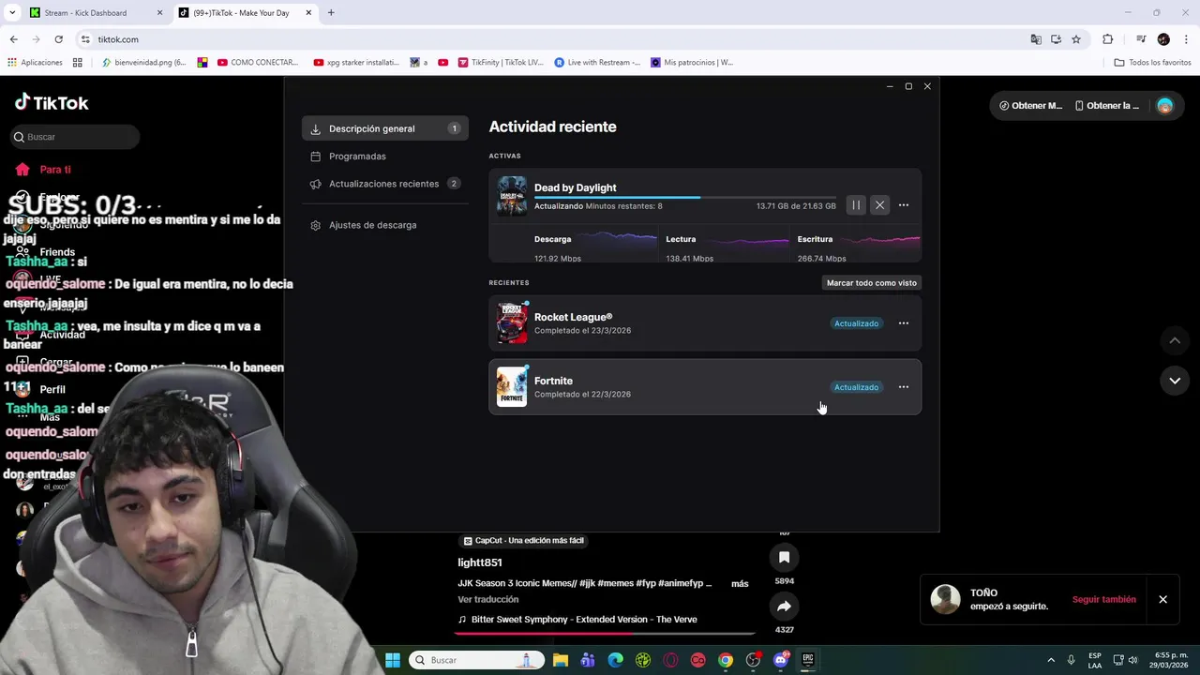Open Dead by Daylight options menu

pyautogui.click(x=904, y=205)
